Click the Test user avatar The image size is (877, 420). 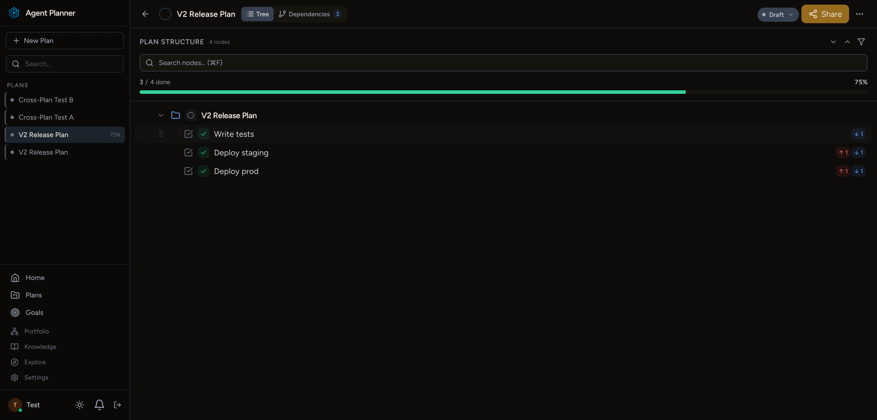pos(15,405)
